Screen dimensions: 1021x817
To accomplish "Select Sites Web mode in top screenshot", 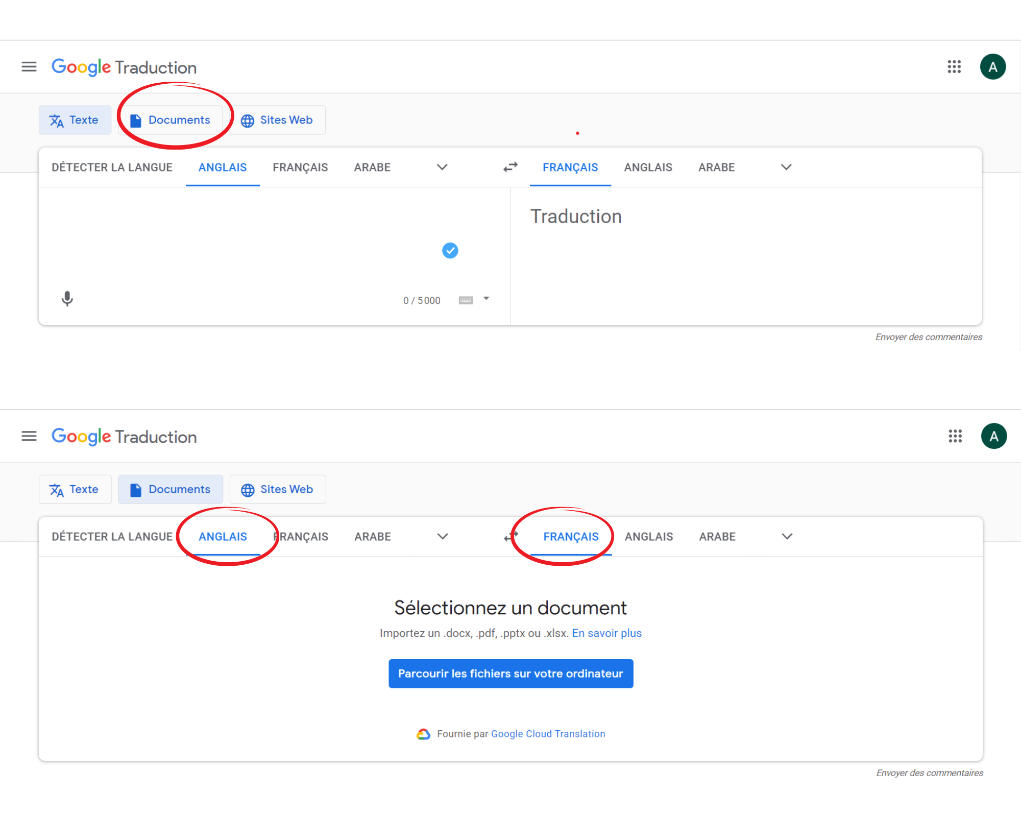I will tap(277, 120).
